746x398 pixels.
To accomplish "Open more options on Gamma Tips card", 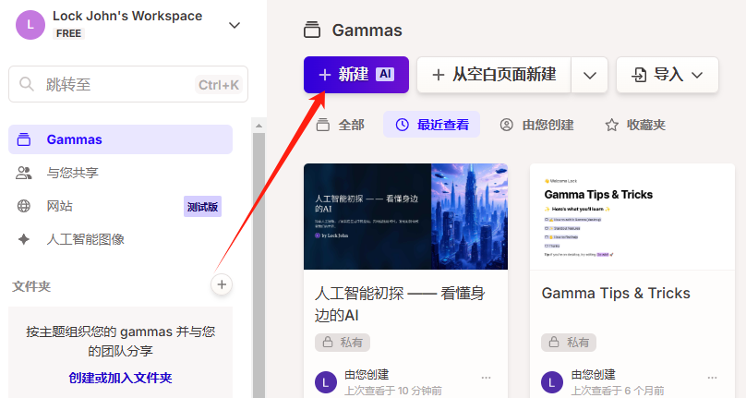I will 712,378.
